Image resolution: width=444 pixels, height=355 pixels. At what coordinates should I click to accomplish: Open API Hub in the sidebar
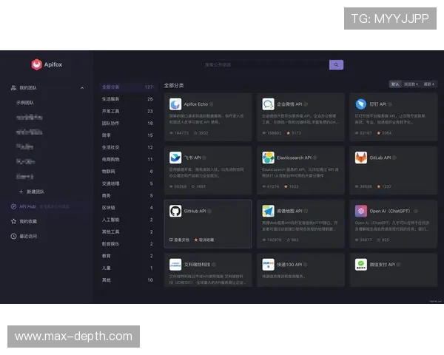click(28, 206)
